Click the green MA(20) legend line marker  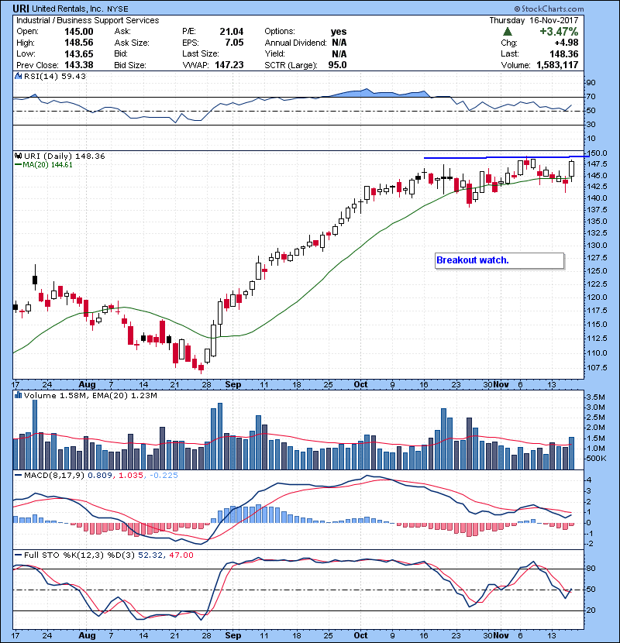click(18, 165)
